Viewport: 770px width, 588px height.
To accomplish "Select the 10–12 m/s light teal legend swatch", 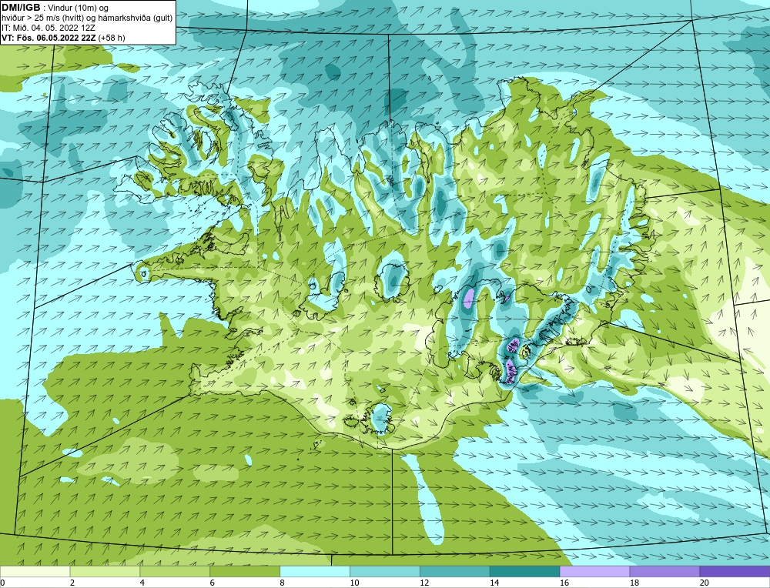I will point(384,571).
